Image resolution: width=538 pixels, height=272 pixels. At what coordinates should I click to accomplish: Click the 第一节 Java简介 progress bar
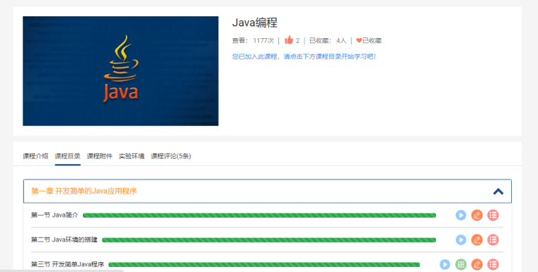(x=259, y=215)
